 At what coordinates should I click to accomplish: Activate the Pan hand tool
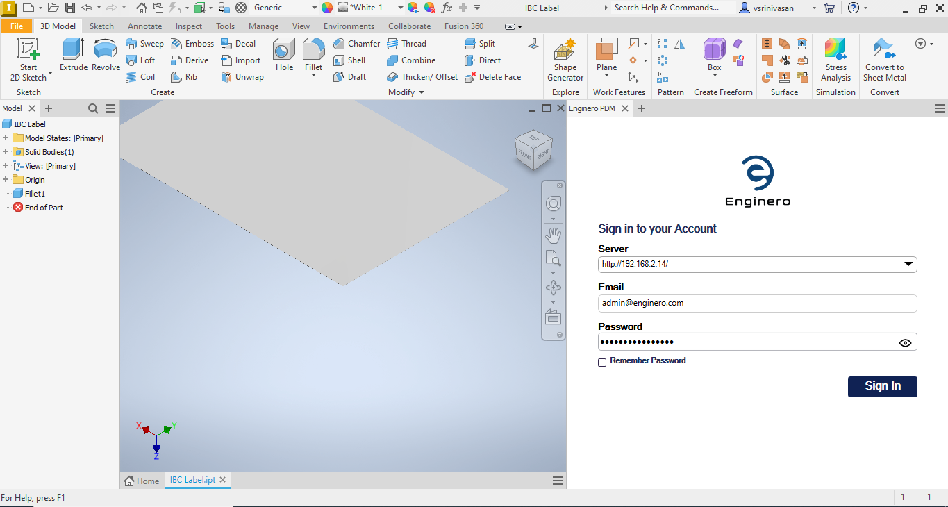[553, 235]
